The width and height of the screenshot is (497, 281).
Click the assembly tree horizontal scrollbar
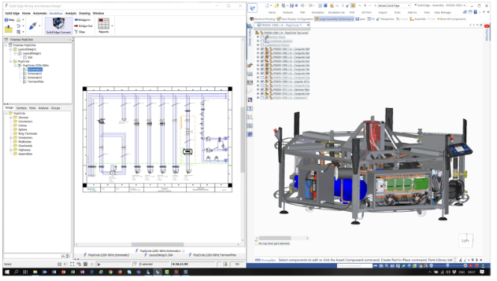click(x=275, y=238)
